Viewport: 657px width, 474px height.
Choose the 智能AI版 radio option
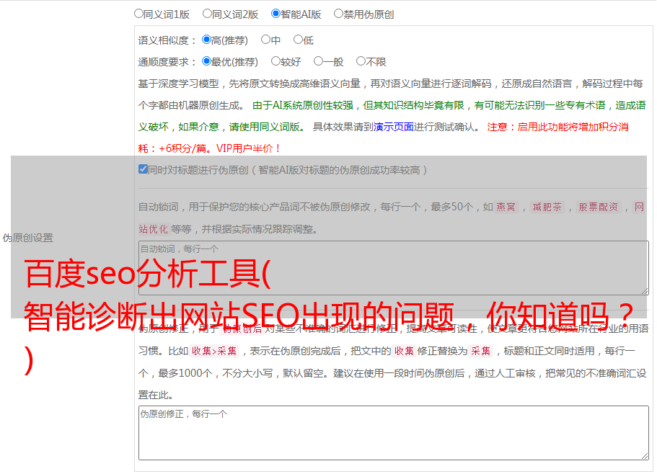275,14
